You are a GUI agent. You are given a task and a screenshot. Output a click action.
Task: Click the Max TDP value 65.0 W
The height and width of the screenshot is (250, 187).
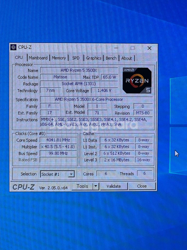pyautogui.click(x=109, y=77)
